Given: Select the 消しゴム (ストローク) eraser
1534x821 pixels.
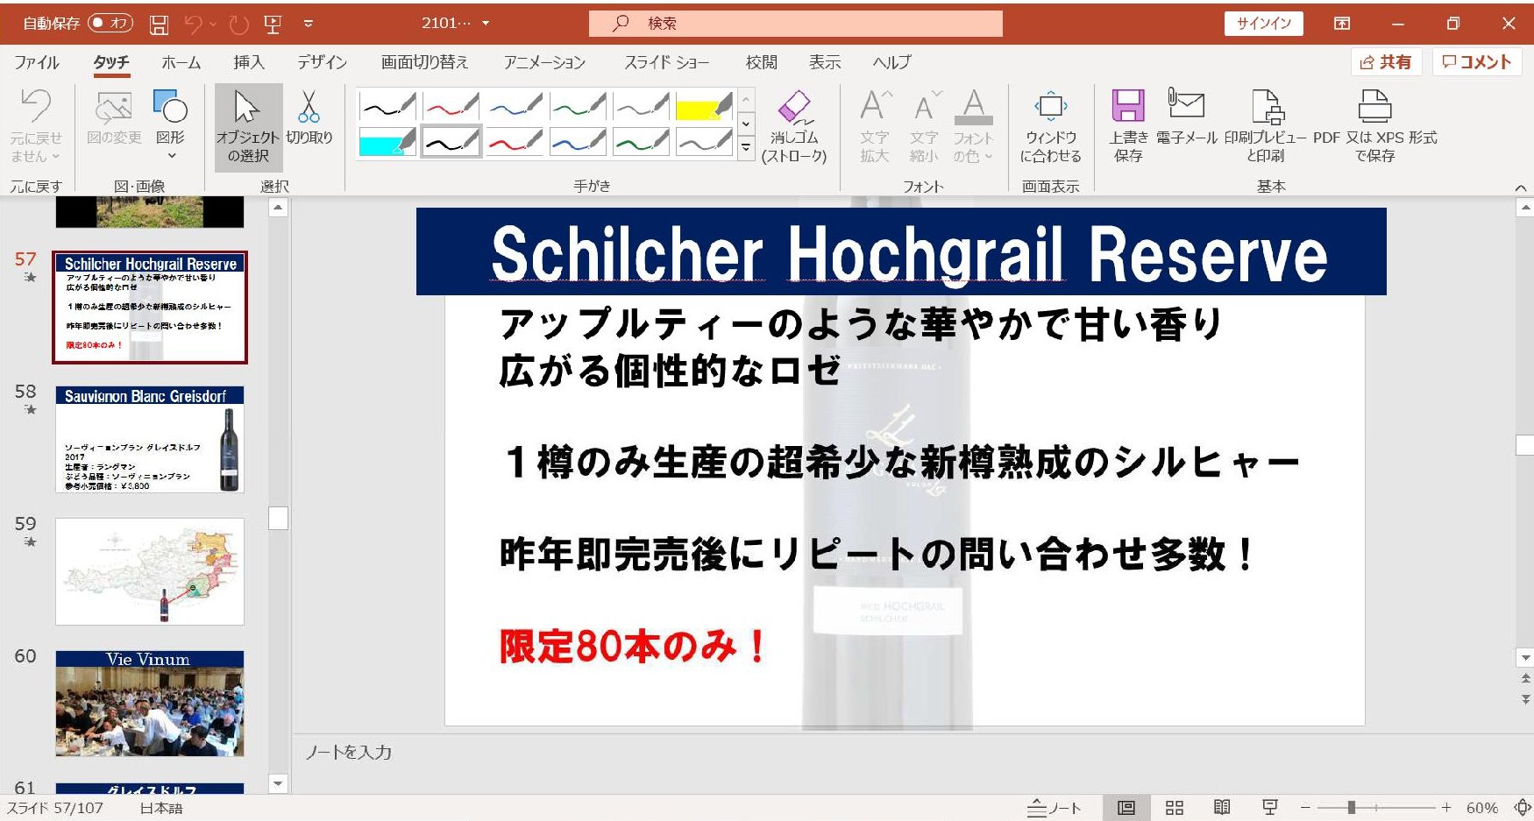Looking at the screenshot, I should pyautogui.click(x=794, y=127).
